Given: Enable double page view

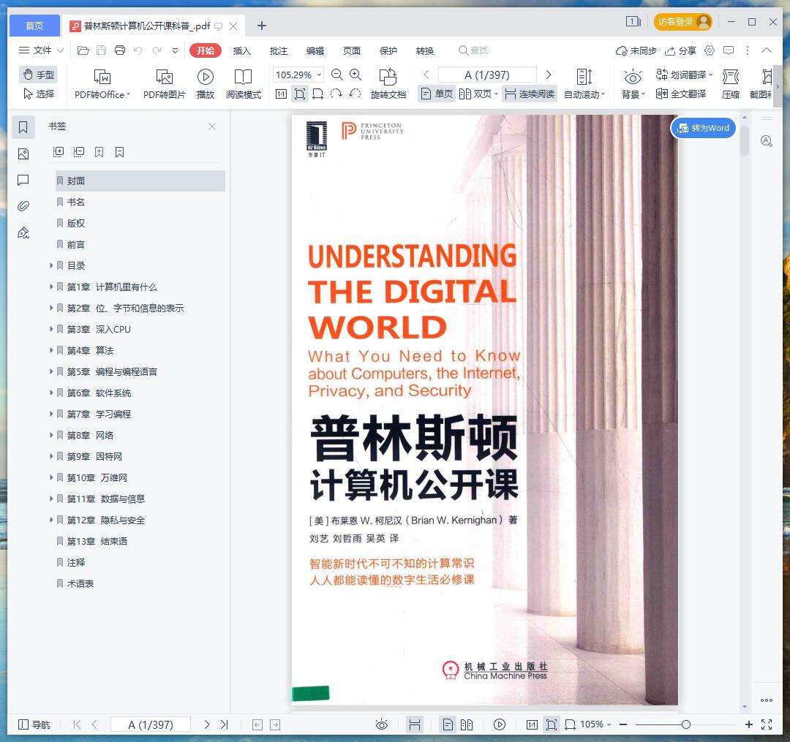Looking at the screenshot, I should pos(478,94).
